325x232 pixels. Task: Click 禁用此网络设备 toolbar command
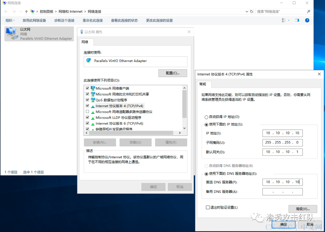pyautogui.click(x=34, y=20)
